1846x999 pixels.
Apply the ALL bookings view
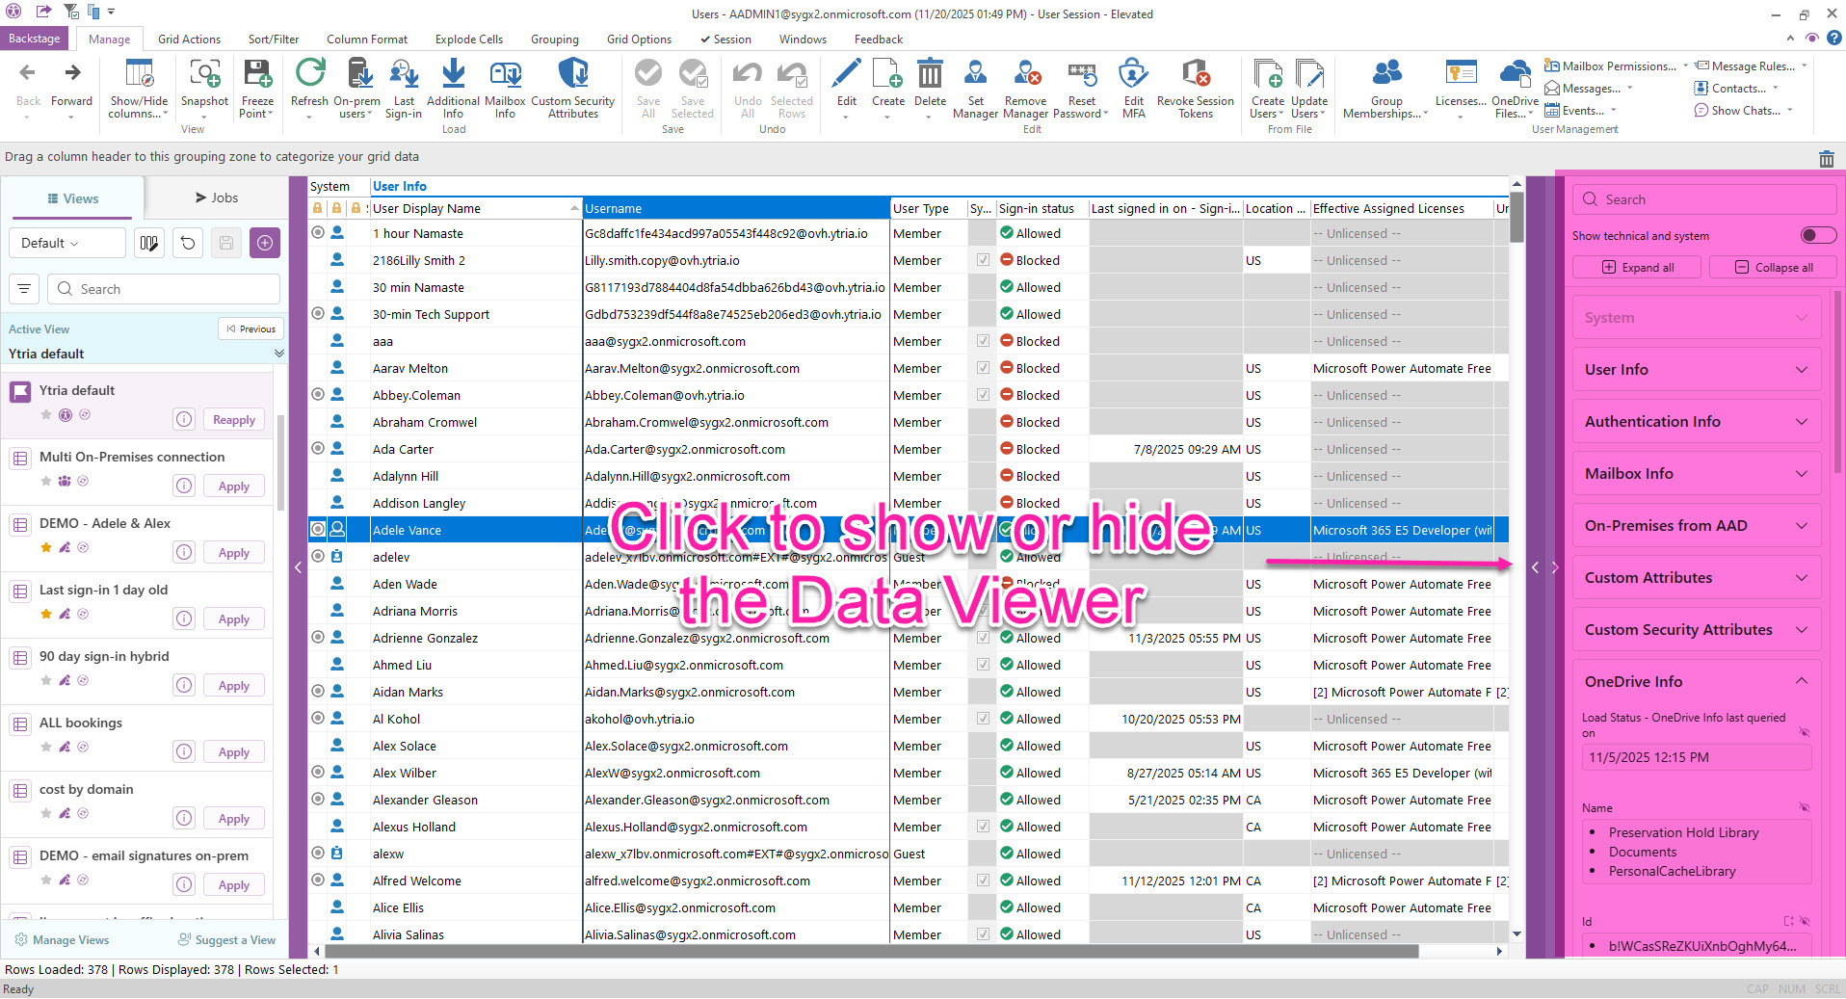pos(233,751)
